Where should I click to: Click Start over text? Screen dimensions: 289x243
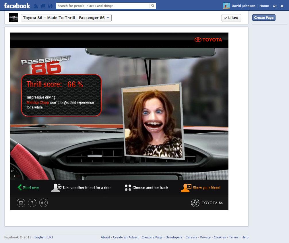[x=31, y=188]
